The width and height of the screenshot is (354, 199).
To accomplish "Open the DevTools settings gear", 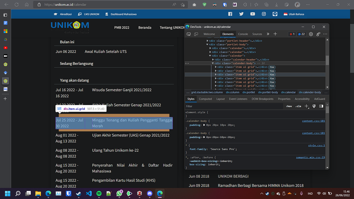I will point(311,34).
